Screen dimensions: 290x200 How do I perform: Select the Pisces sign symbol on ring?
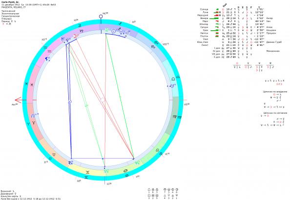(32, 85)
